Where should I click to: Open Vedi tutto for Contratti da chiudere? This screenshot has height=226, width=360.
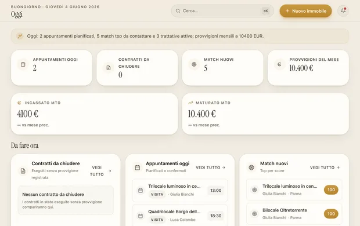(x=100, y=171)
